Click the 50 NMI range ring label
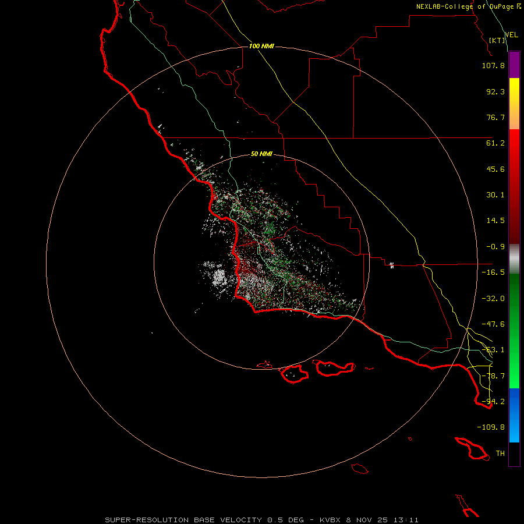Image resolution: width=524 pixels, height=524 pixels. [261, 154]
